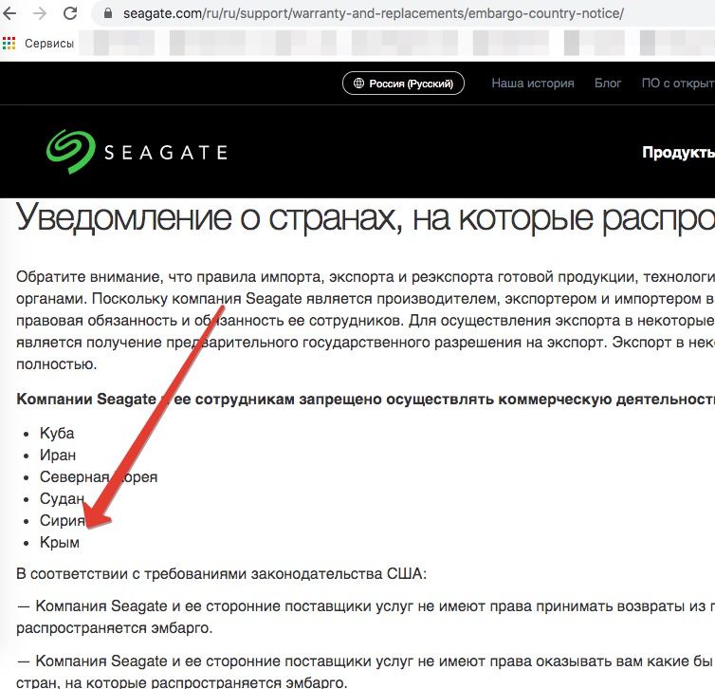This screenshot has width=715, height=689.
Task: Click the paragraph beginning Обратите внимание
Action: tap(365, 321)
